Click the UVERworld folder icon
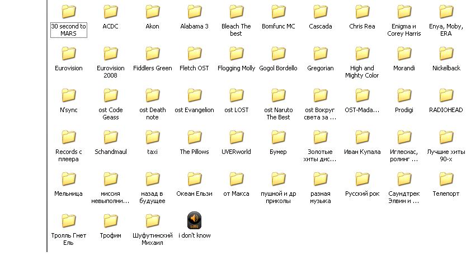 point(236,137)
